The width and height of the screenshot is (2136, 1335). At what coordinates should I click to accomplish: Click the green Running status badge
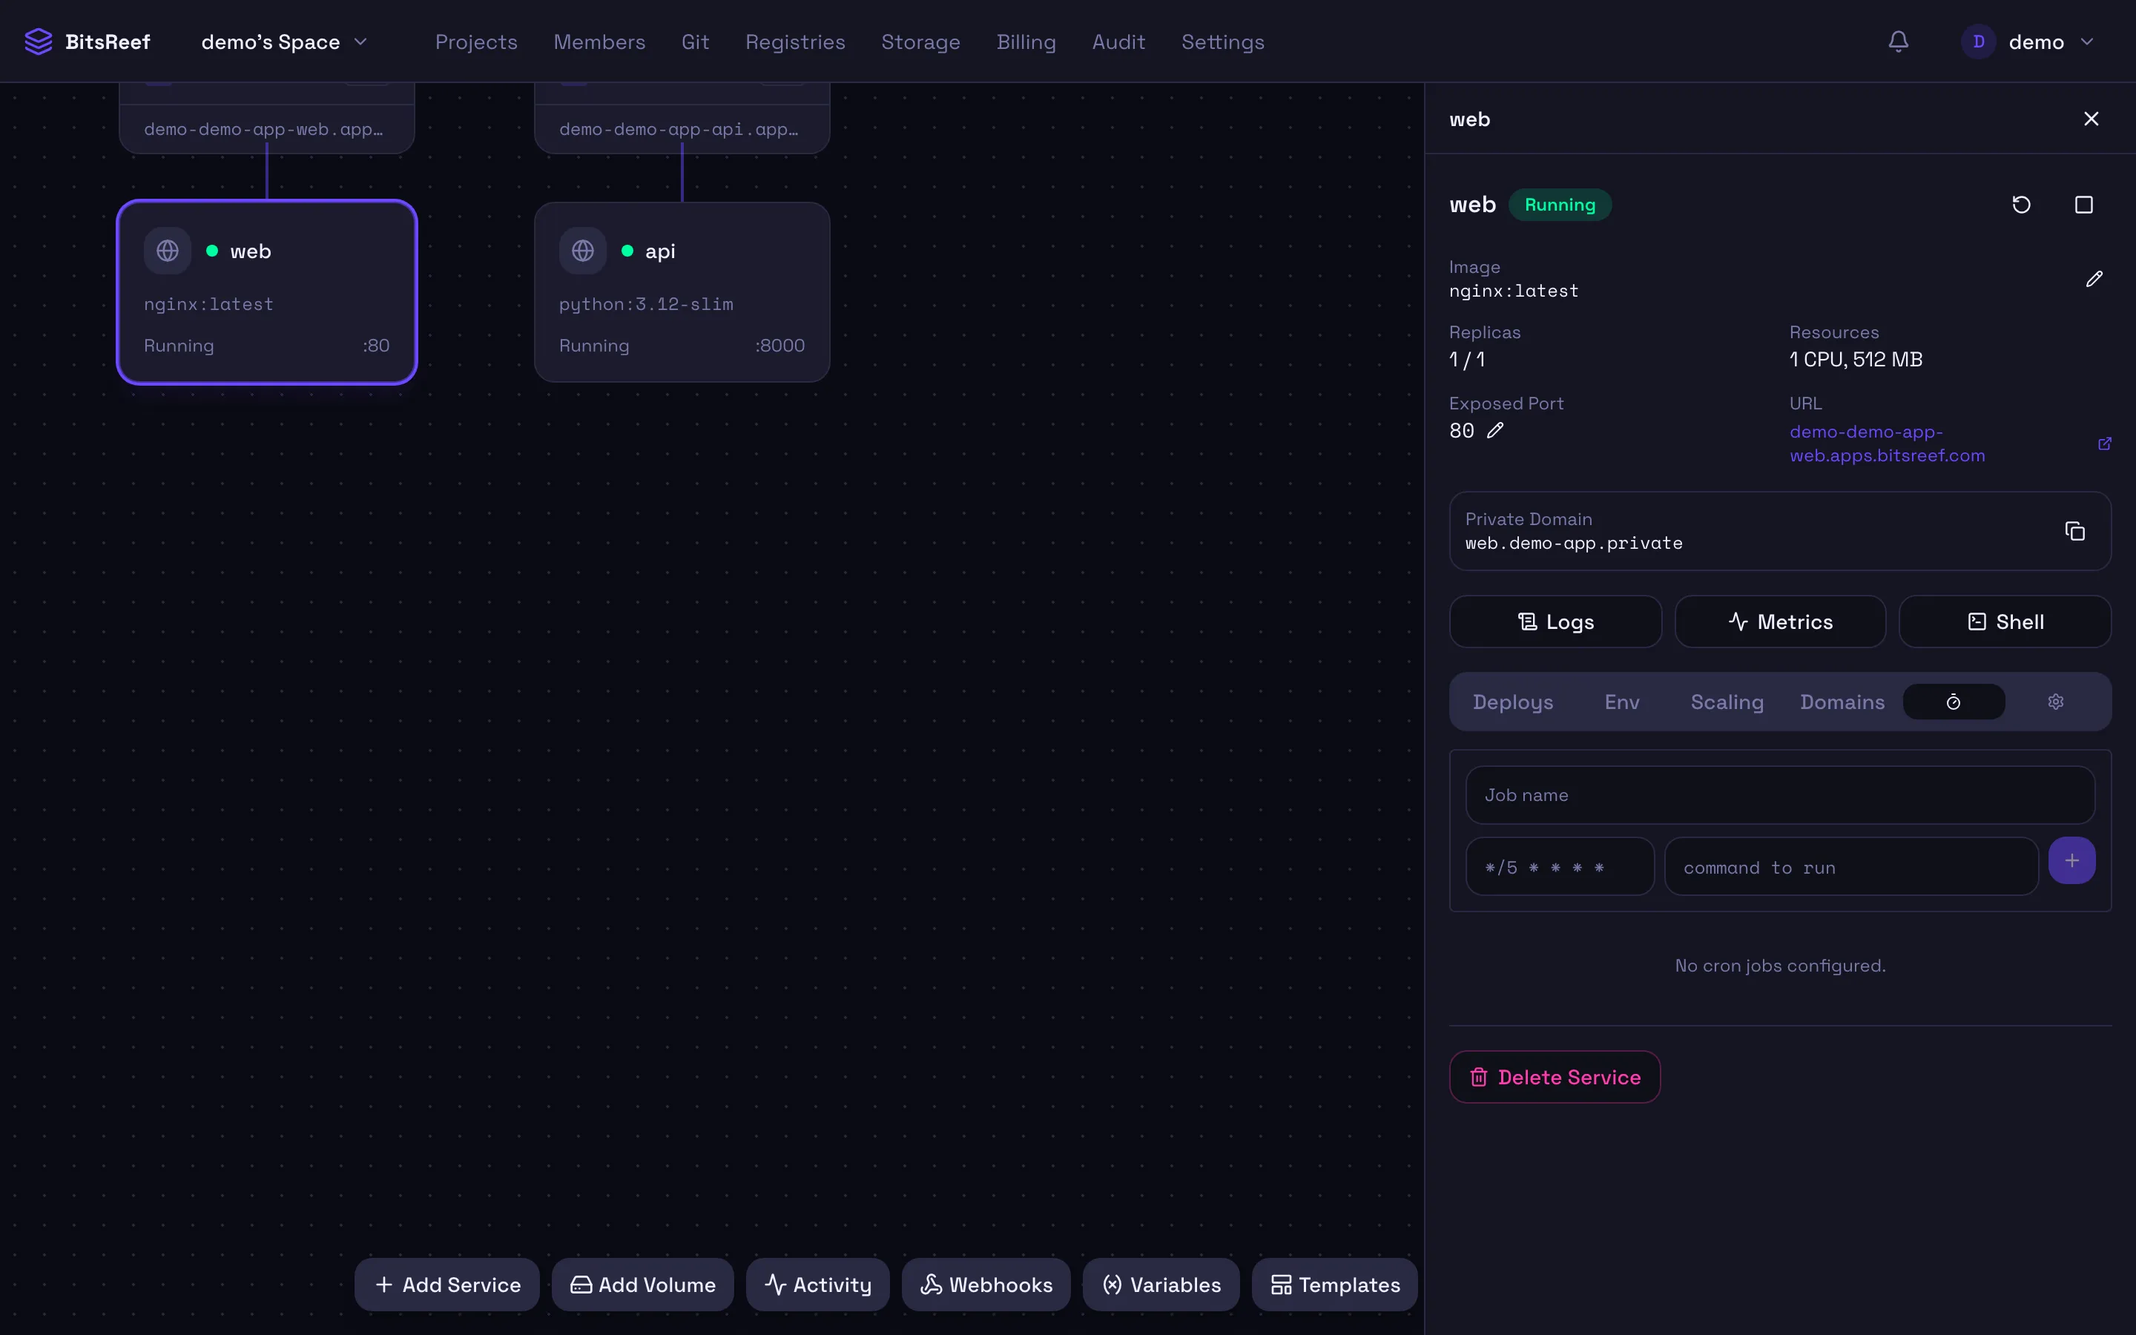point(1560,205)
